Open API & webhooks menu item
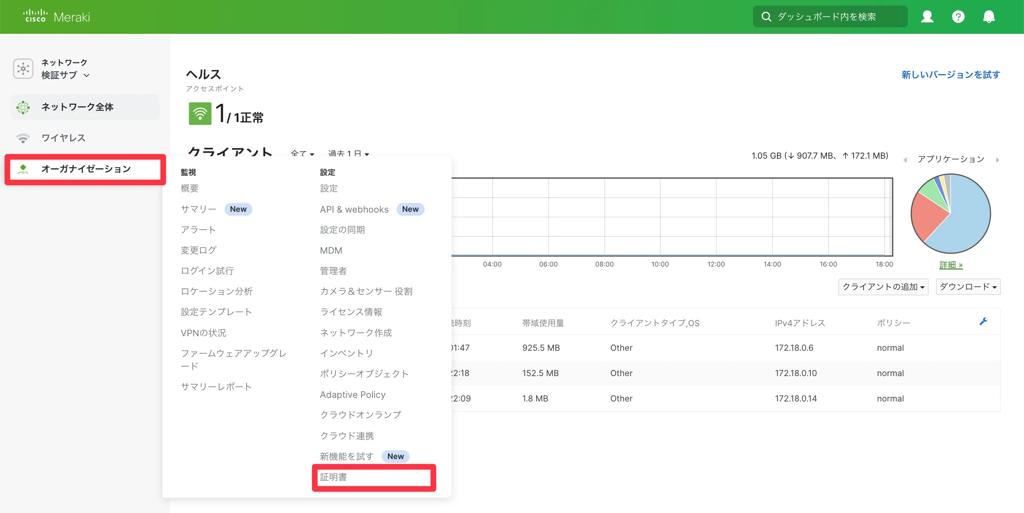The image size is (1024, 513). tap(354, 209)
